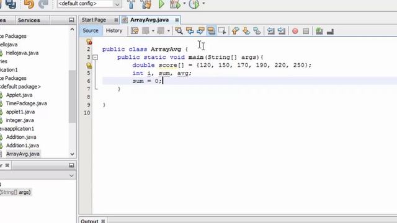Select main(String[] args) in Navigator
Viewport: 397px width, 223px height.
coord(16,192)
